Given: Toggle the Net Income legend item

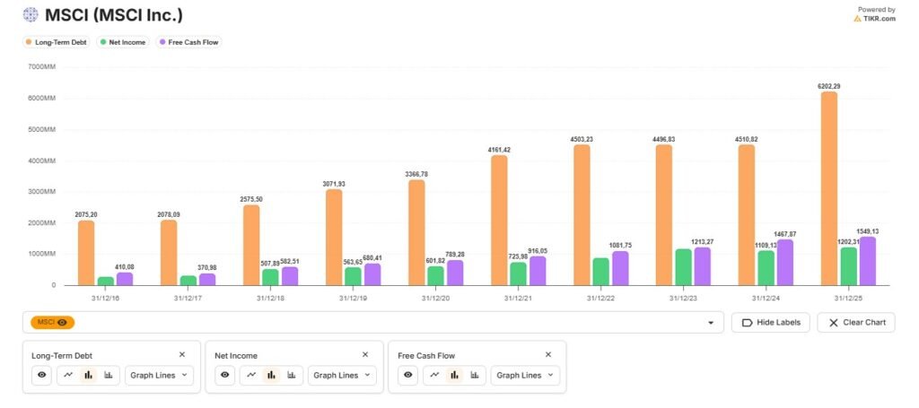Looking at the screenshot, I should [122, 42].
